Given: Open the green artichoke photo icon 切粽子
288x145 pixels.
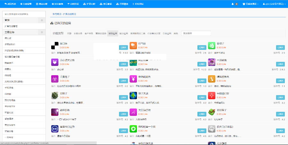Looking at the screenshot, I should point(55,95).
